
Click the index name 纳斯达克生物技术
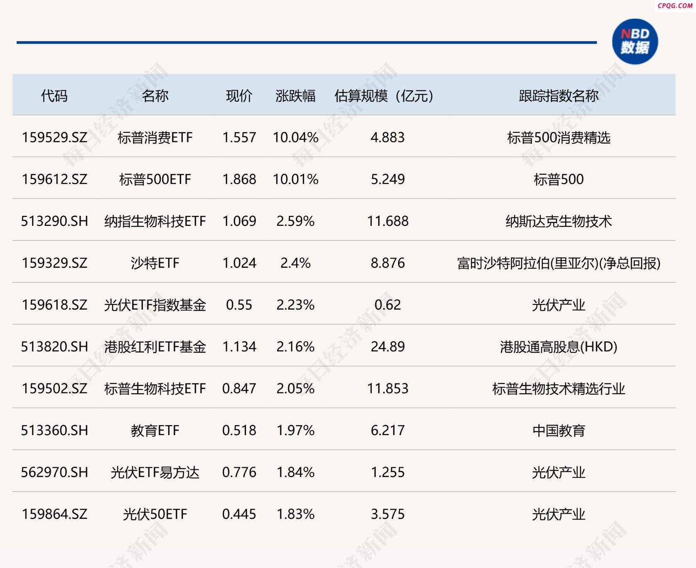[559, 221]
